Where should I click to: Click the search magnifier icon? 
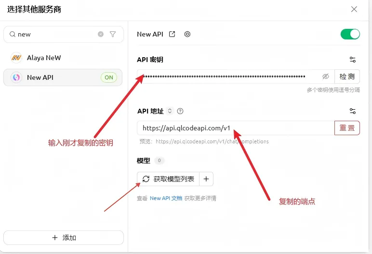13,34
